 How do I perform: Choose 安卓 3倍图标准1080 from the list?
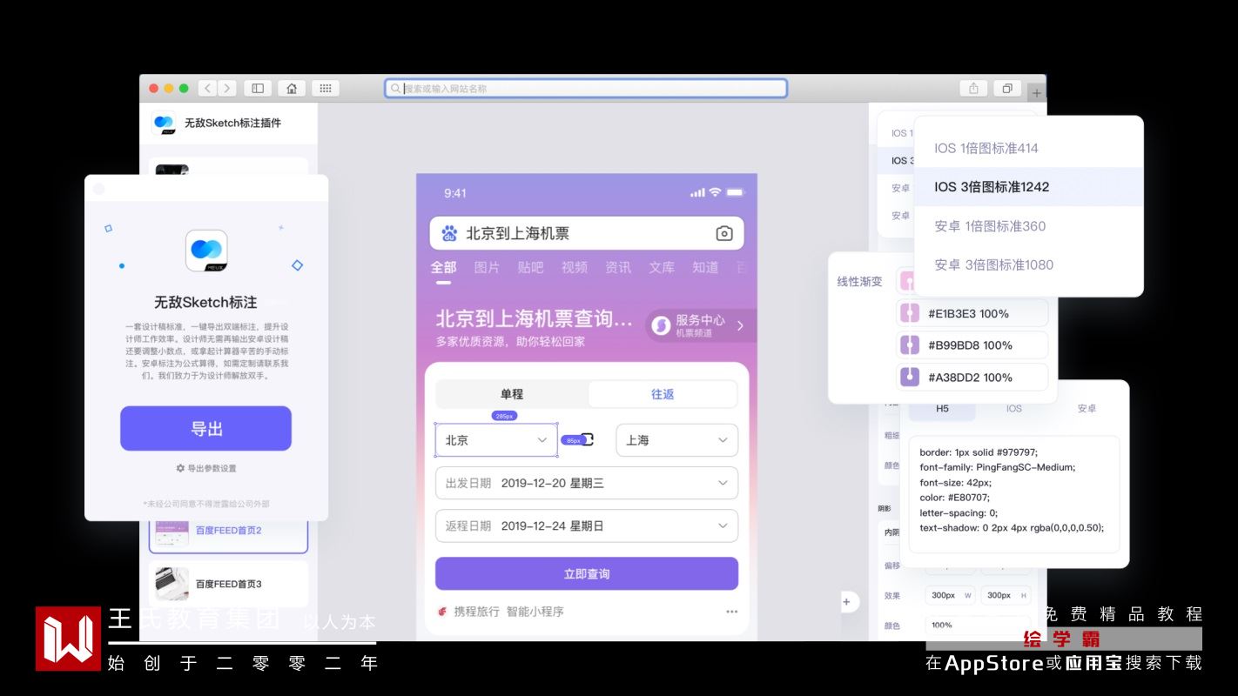pyautogui.click(x=1028, y=264)
